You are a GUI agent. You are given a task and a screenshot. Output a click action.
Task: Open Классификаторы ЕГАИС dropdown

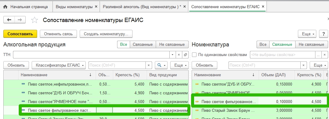point(59,65)
